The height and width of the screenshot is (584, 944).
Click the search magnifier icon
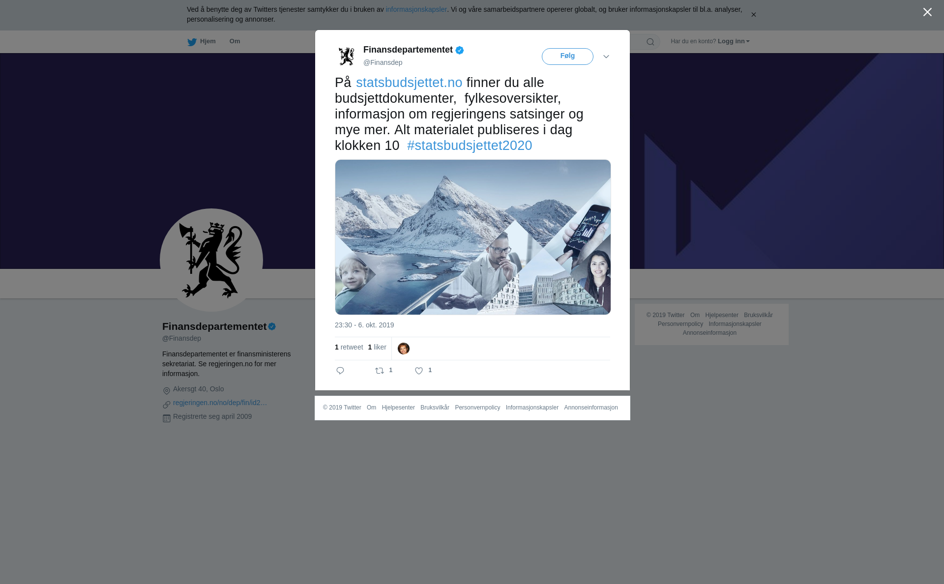pyautogui.click(x=650, y=42)
